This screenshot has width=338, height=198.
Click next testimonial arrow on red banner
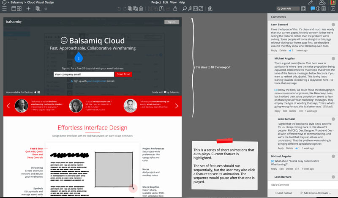177,106
